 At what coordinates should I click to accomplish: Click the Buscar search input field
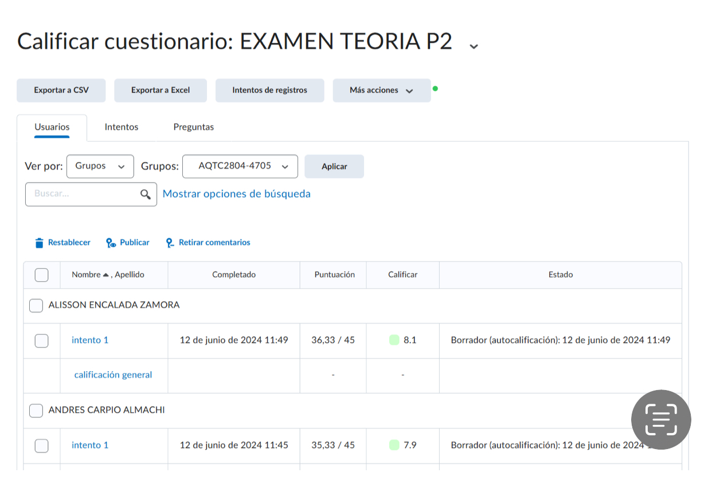click(x=83, y=194)
